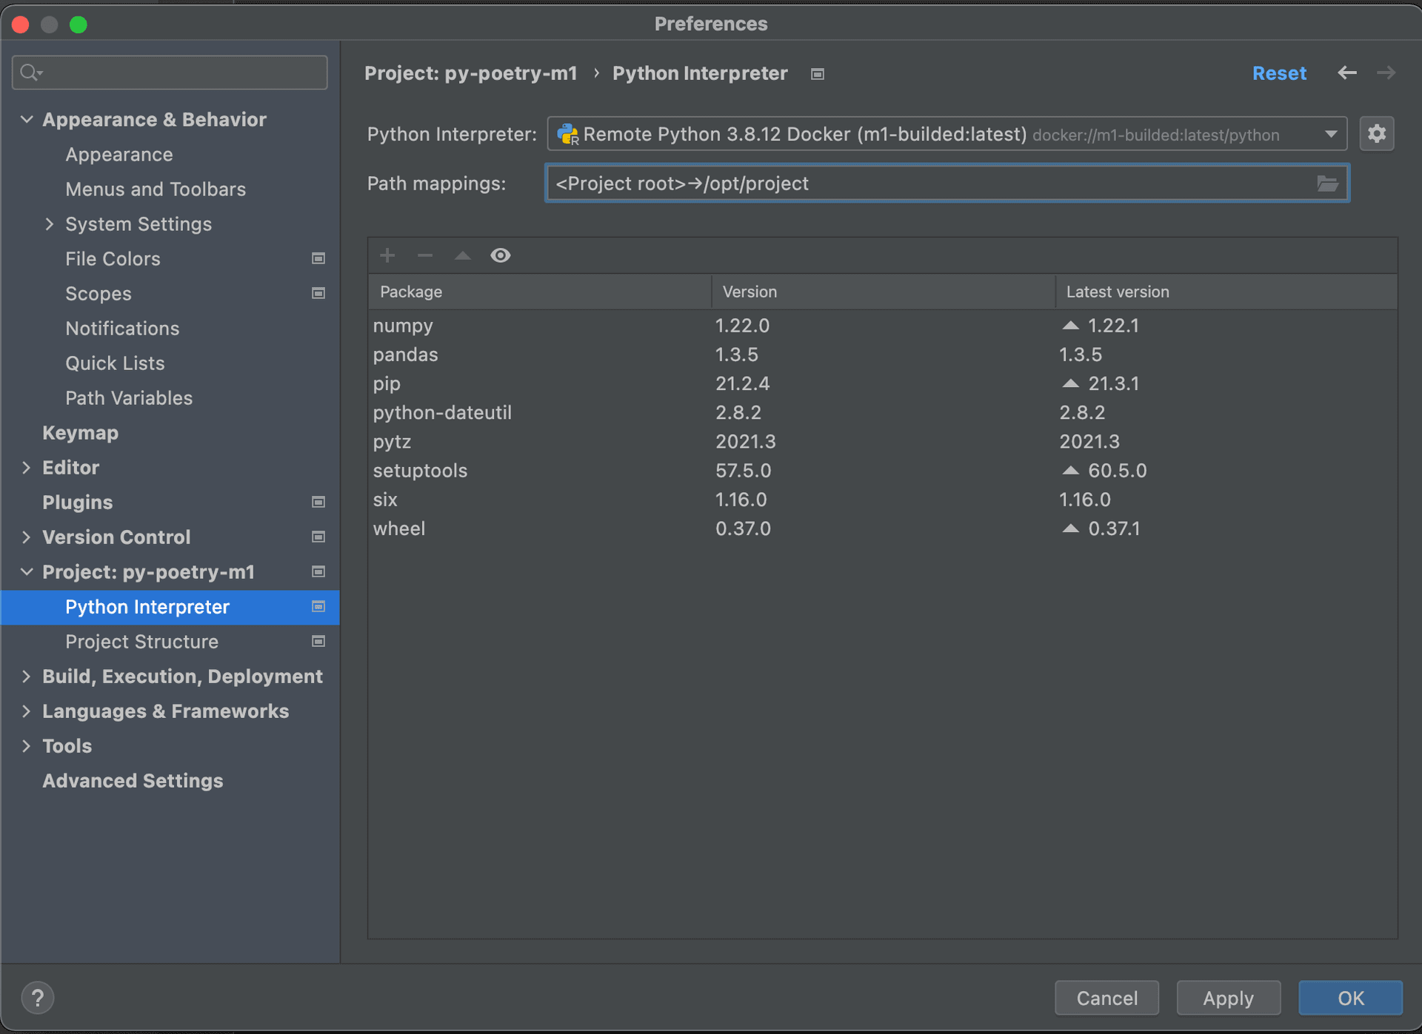
Task: Expand System Settings tree node
Action: tap(50, 224)
